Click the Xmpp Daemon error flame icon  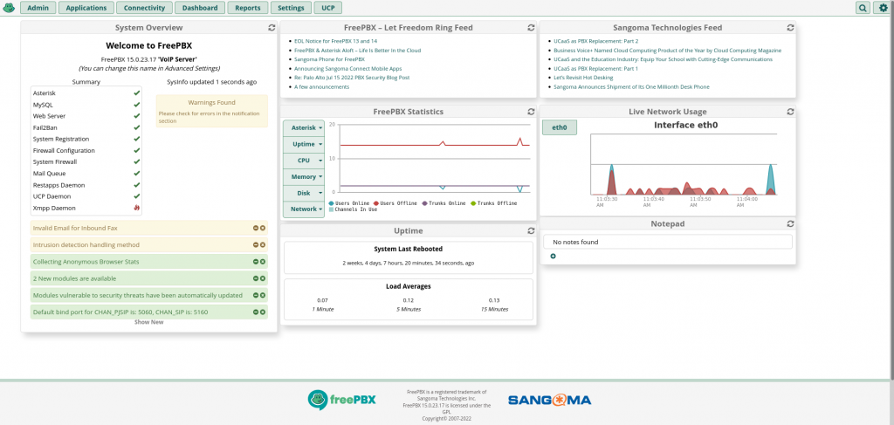click(137, 208)
